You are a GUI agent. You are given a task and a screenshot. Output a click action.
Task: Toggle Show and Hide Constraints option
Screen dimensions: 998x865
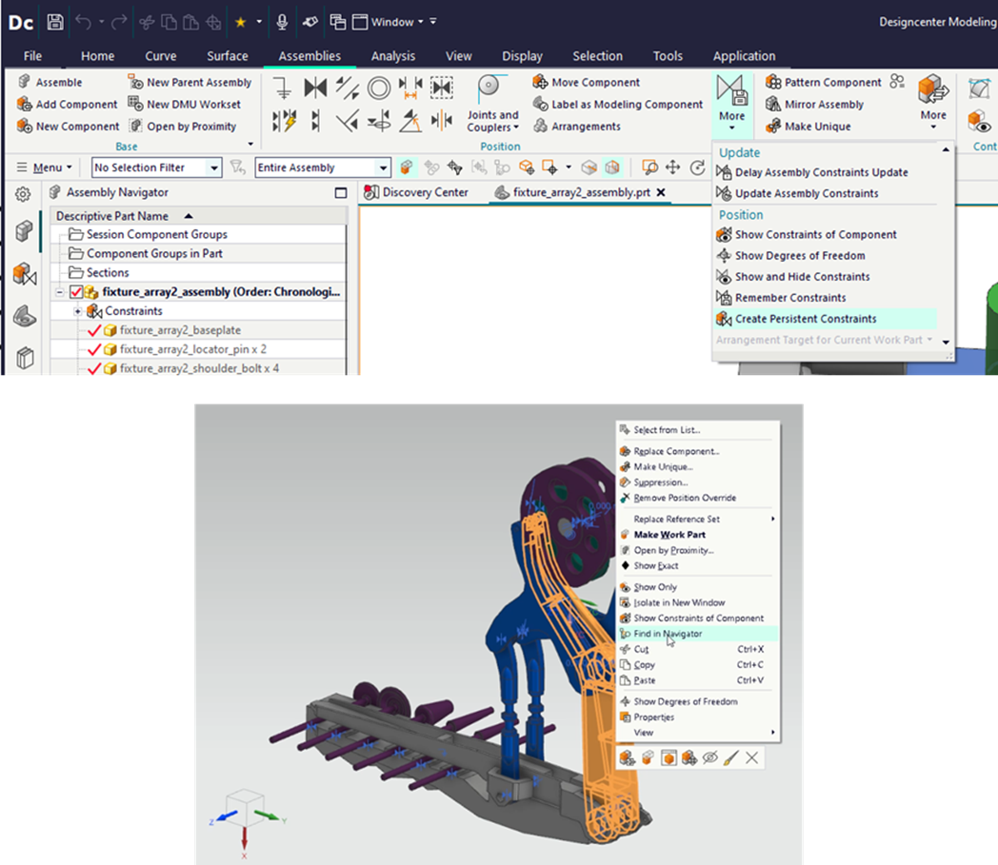793,277
